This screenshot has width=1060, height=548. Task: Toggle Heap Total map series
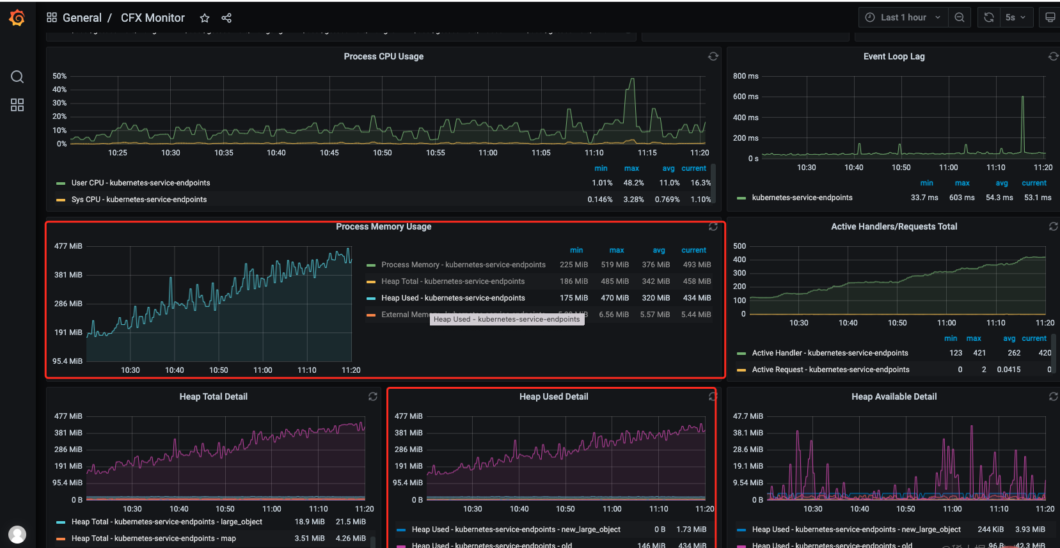154,538
